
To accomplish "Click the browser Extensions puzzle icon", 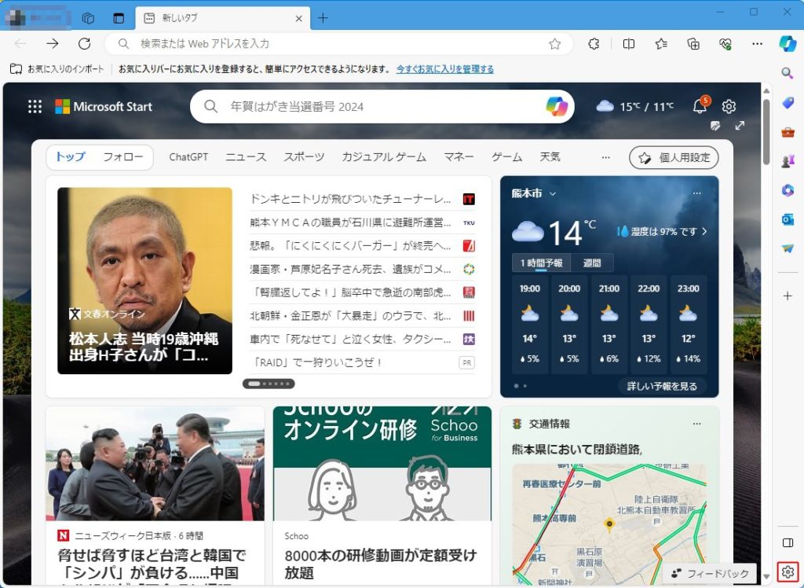I will click(594, 44).
